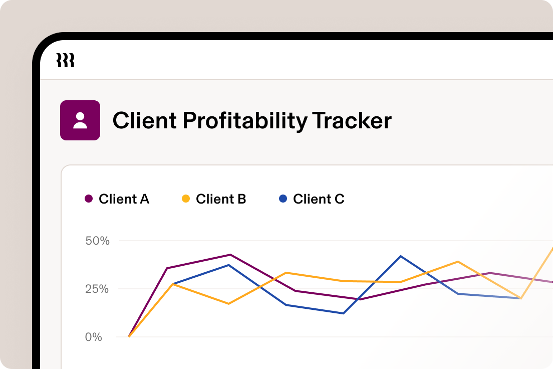Toggle visibility of the Client B series
Image resolution: width=553 pixels, height=369 pixels.
click(214, 199)
